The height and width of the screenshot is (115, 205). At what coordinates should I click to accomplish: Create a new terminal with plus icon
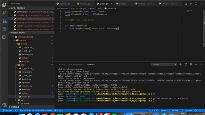pos(180,65)
